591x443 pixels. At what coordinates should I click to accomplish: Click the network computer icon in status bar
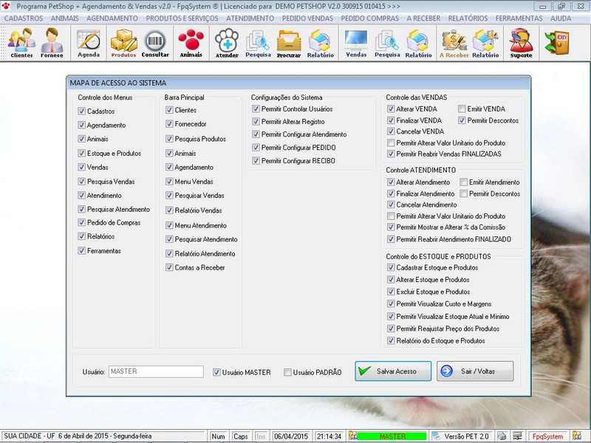click(x=518, y=436)
